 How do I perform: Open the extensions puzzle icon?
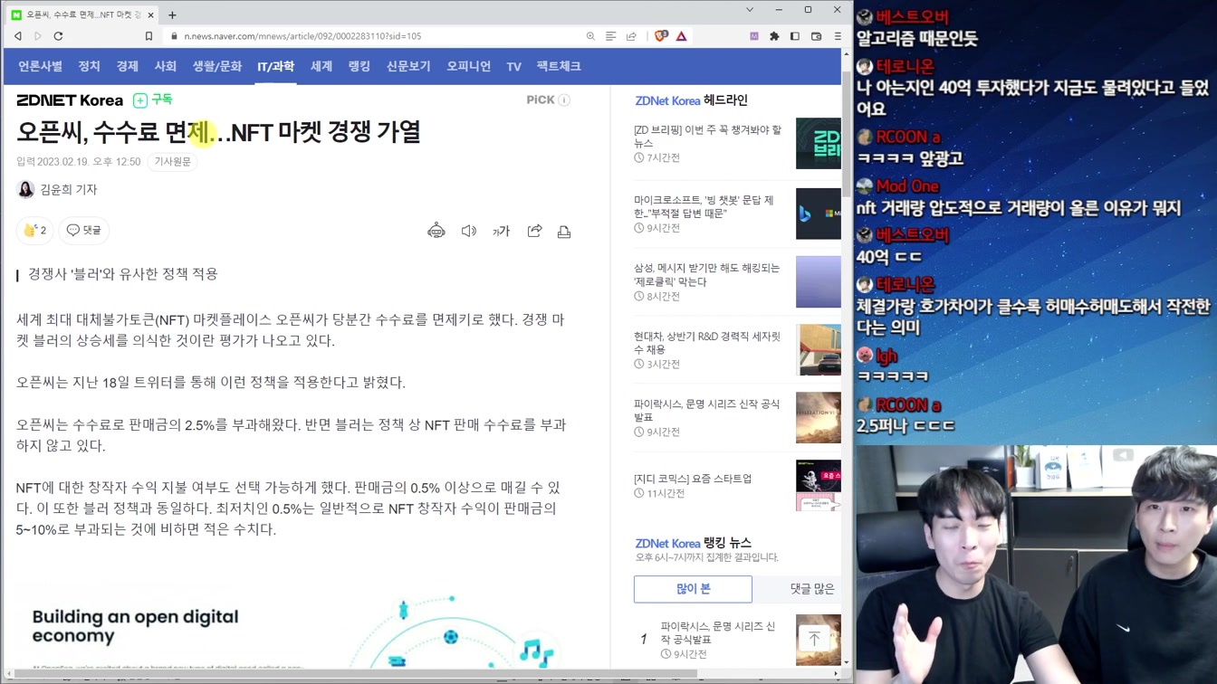tap(774, 36)
